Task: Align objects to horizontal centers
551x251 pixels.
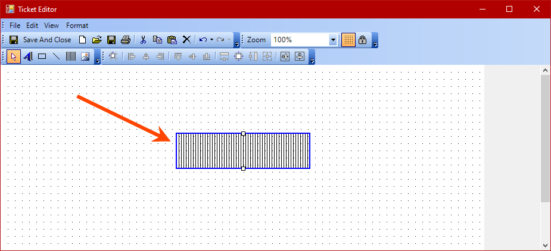Action: [146, 56]
